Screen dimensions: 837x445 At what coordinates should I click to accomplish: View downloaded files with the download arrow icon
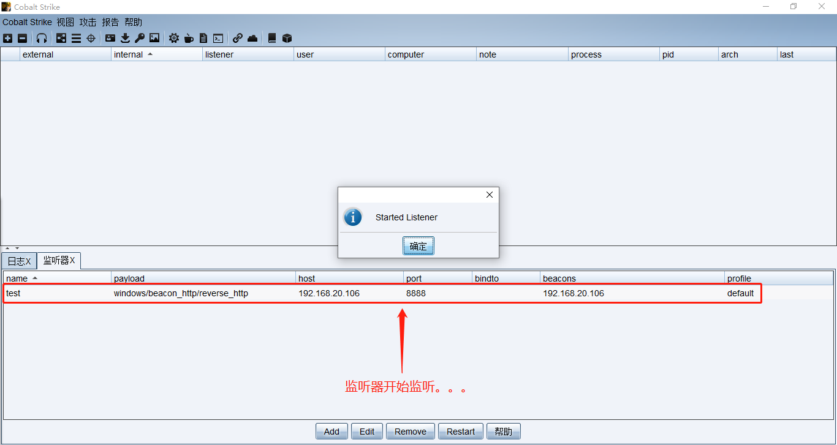pos(125,38)
